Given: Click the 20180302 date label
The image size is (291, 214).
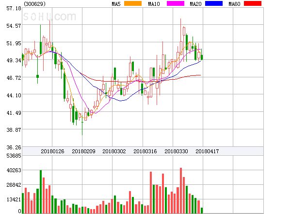Looking at the screenshot, I should [114, 151].
